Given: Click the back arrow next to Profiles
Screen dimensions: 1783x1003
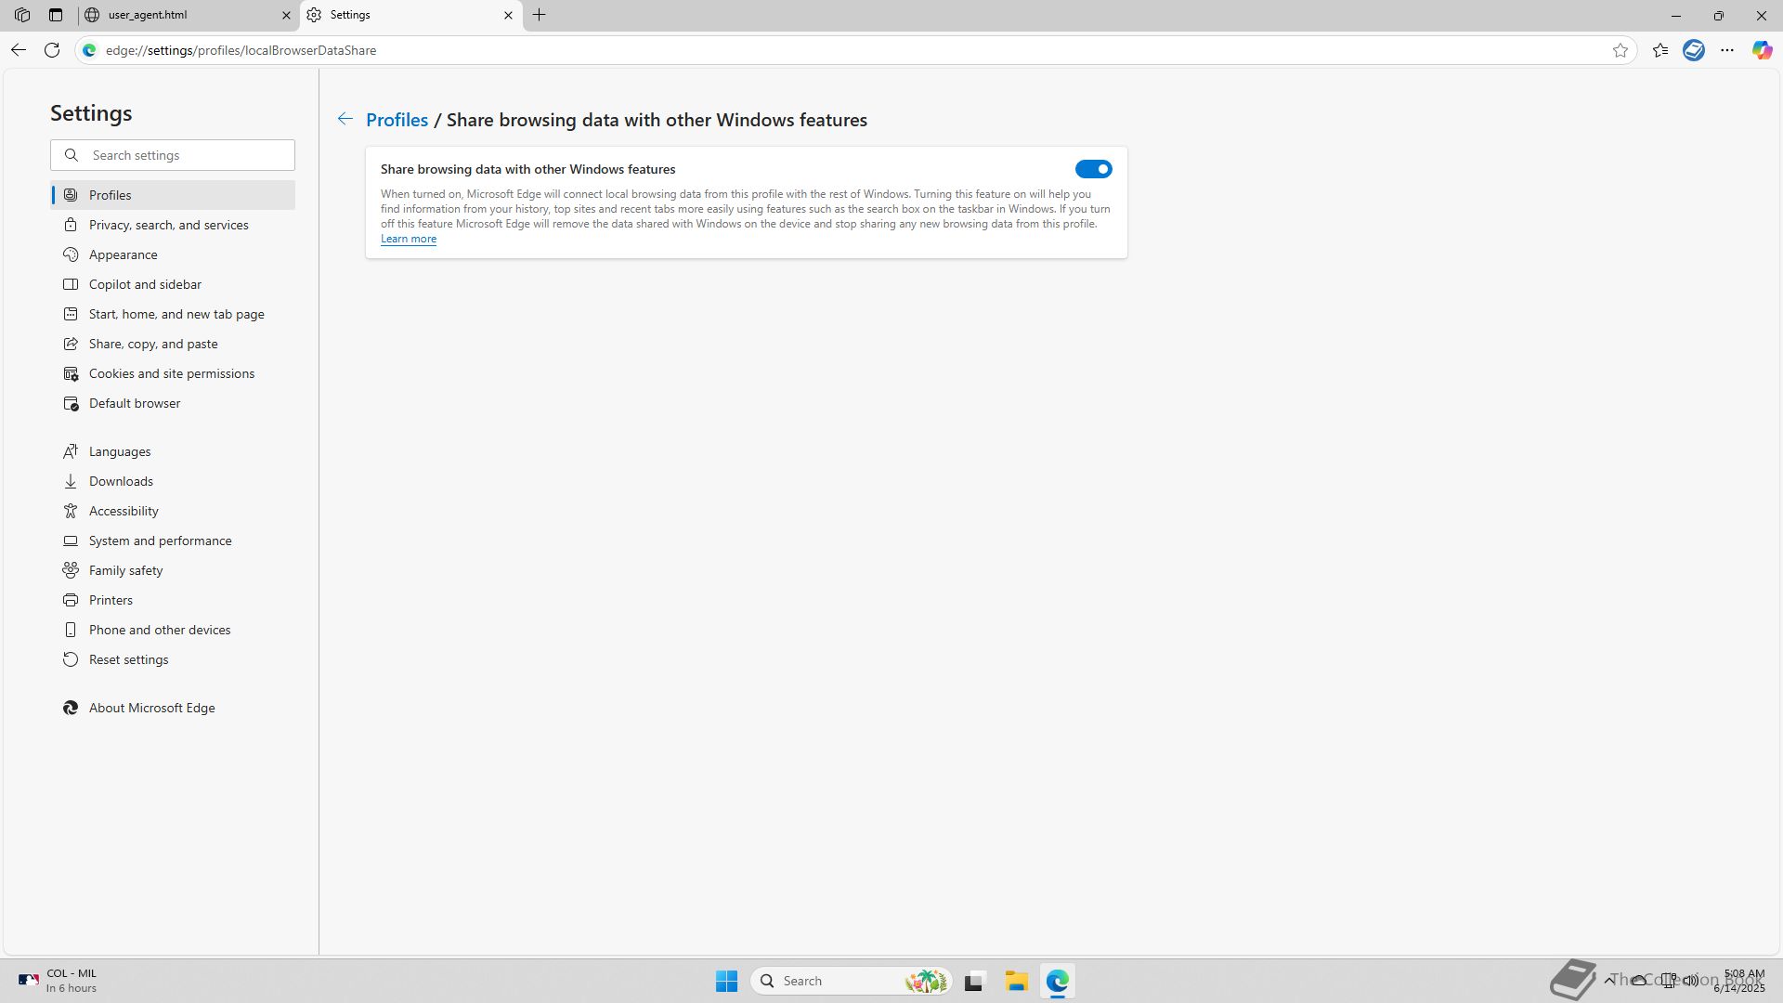Looking at the screenshot, I should pos(345,119).
